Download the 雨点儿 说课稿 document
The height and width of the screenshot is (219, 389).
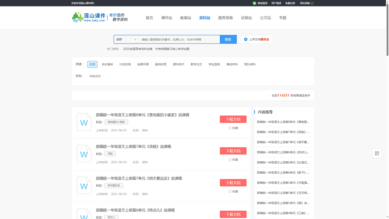coord(233,214)
